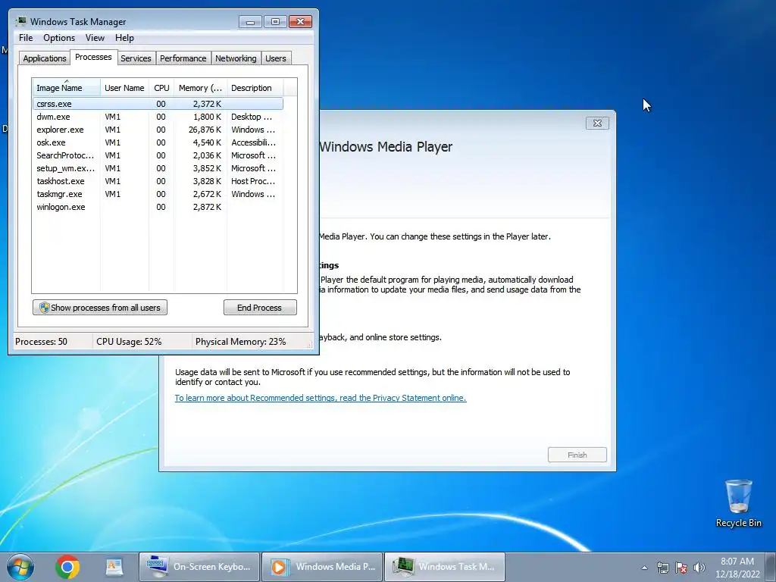Switch to the Networking tab
This screenshot has width=776, height=582.
click(236, 58)
